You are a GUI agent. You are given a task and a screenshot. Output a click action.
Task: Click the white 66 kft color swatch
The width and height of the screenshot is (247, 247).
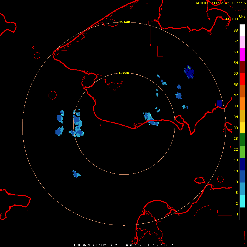[x=242, y=30]
